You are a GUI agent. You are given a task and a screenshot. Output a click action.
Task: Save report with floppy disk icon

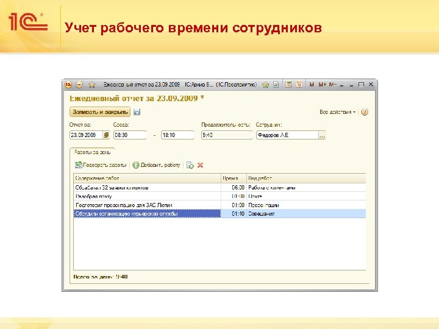point(137,112)
